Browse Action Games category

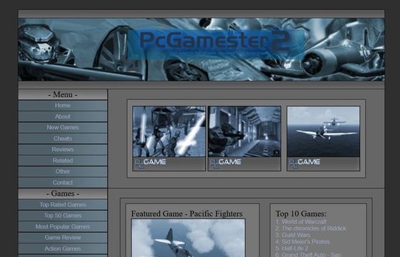(63, 248)
